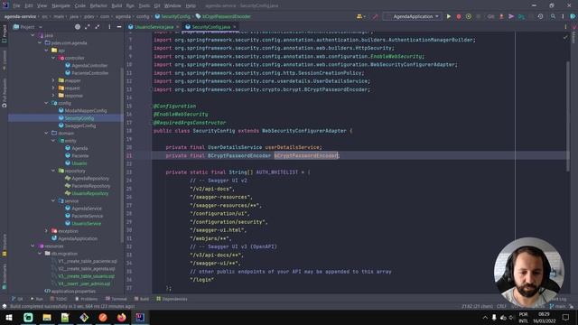The height and width of the screenshot is (325, 578).
Task: Collapse the service package
Action: pos(53,200)
